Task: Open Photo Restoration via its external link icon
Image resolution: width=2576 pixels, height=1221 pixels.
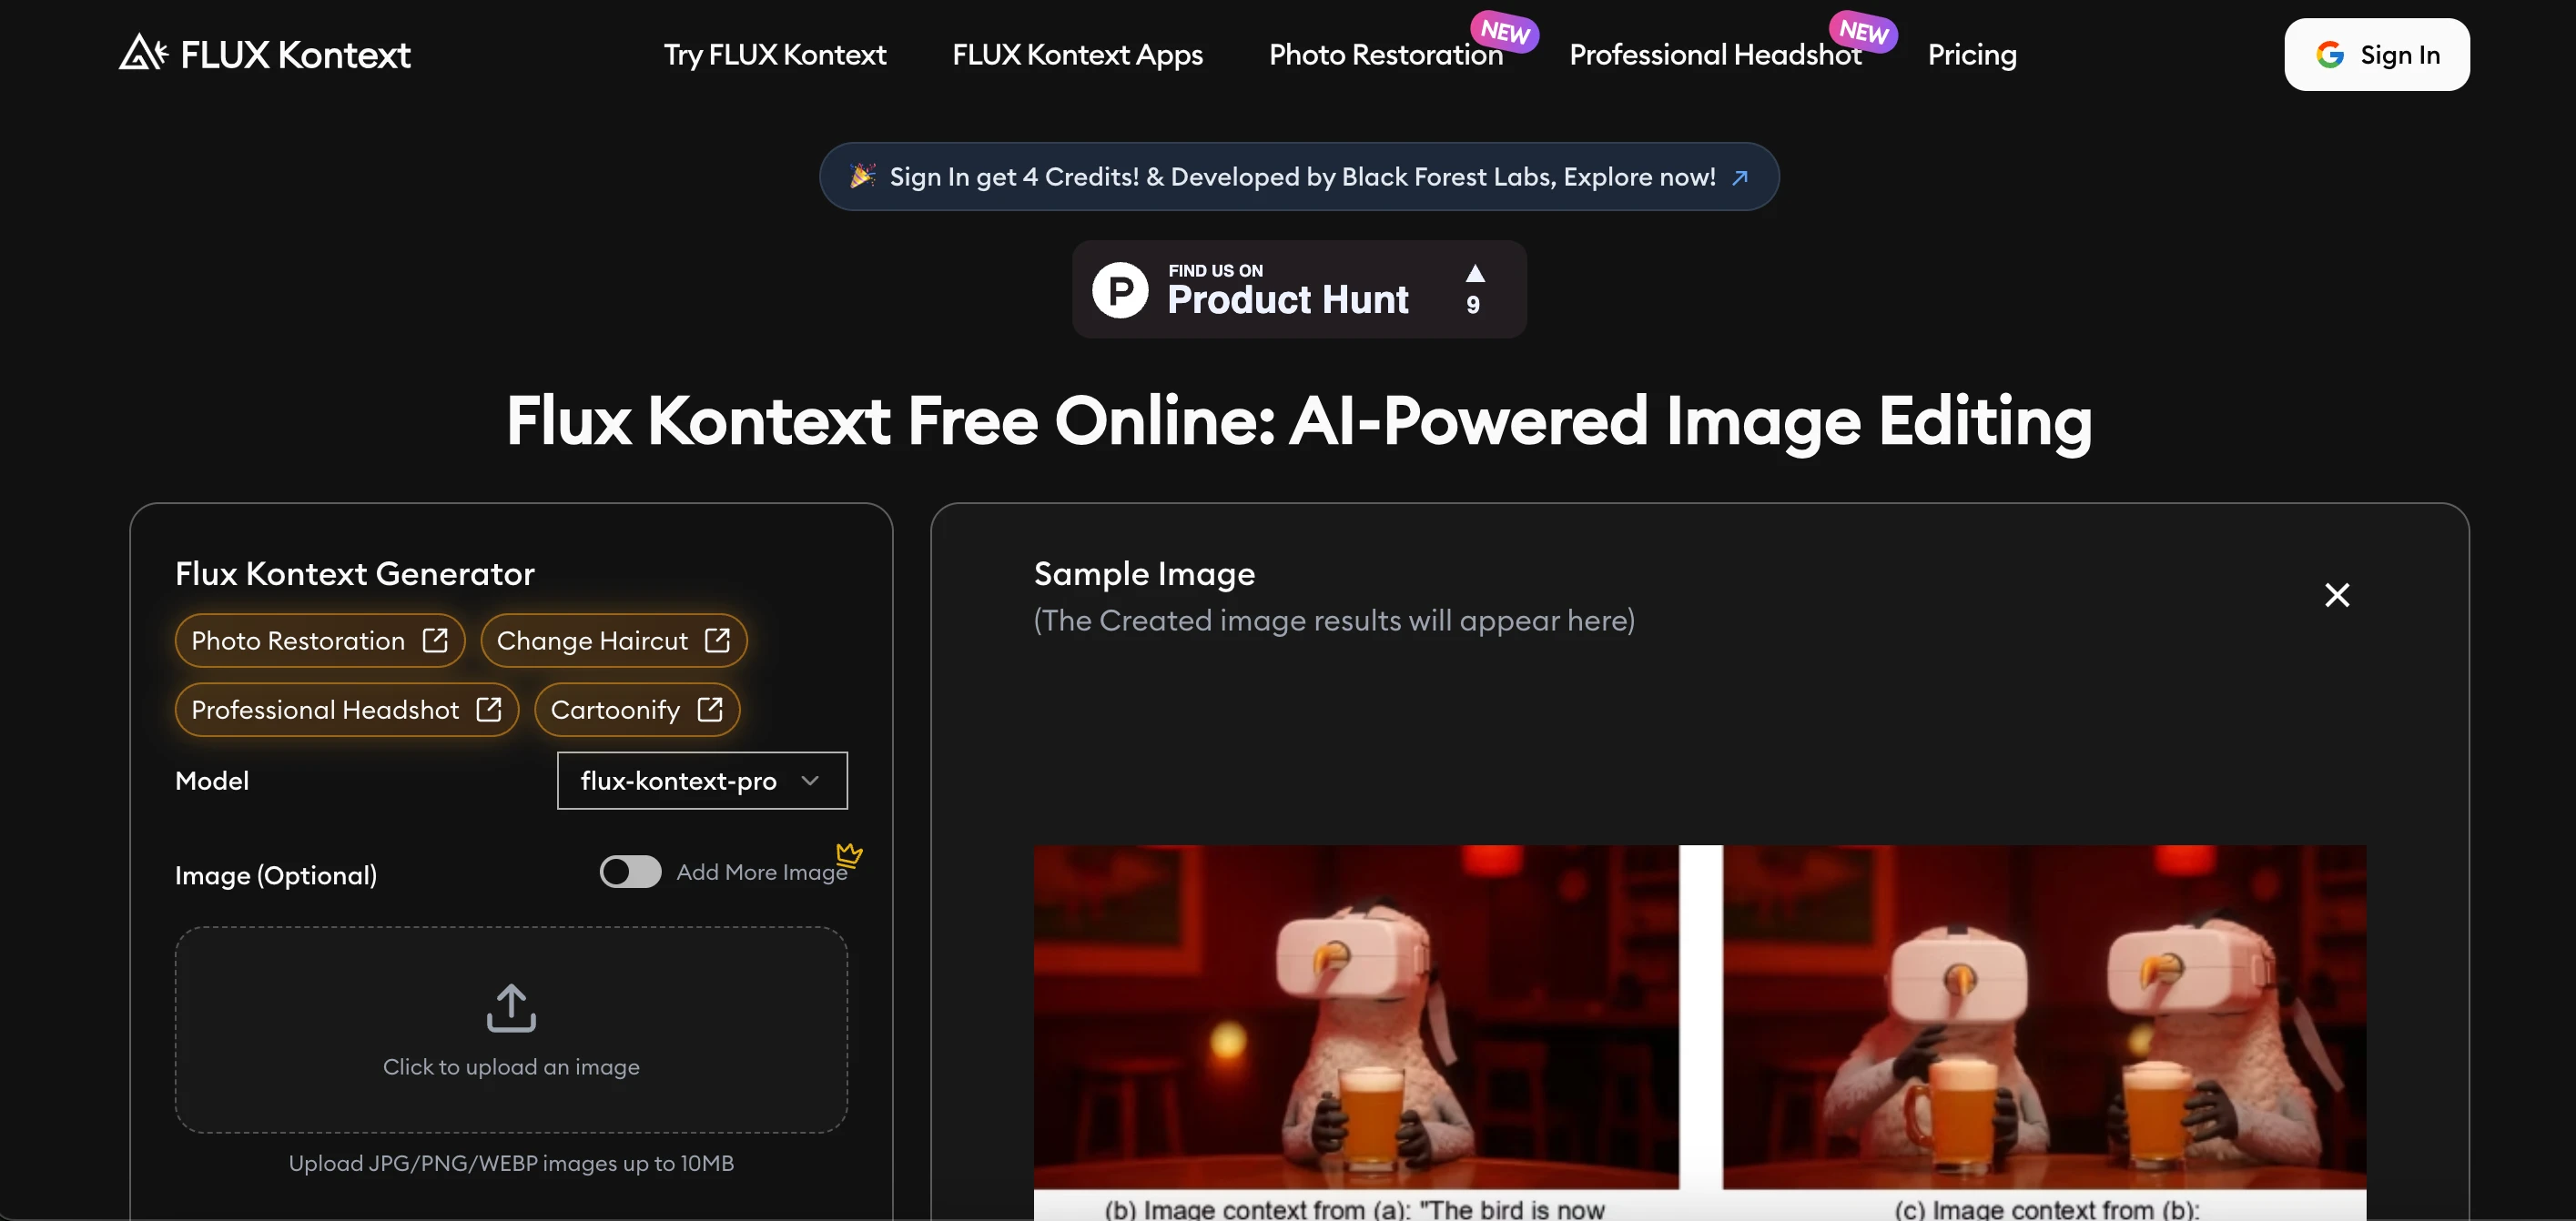Action: (436, 641)
